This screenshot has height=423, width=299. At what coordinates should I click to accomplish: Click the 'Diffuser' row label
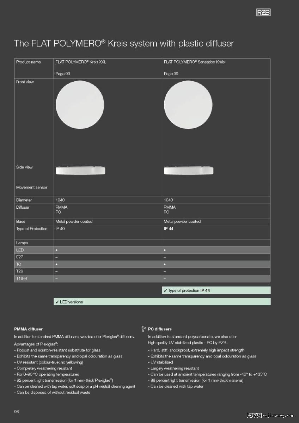click(23, 207)
